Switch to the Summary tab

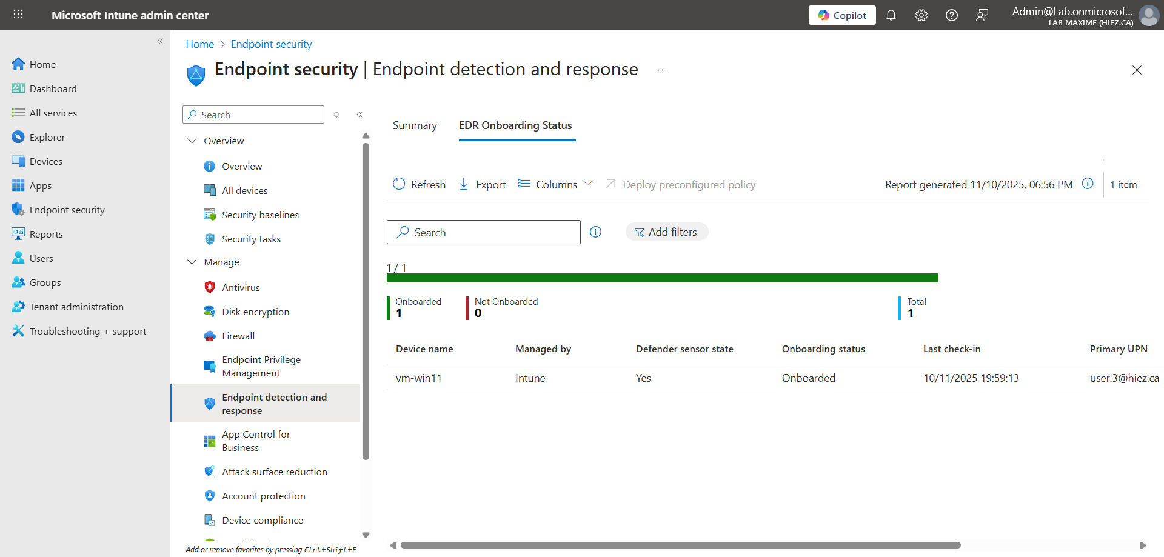[x=415, y=125]
